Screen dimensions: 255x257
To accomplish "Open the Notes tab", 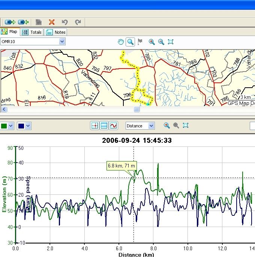I will (56, 32).
